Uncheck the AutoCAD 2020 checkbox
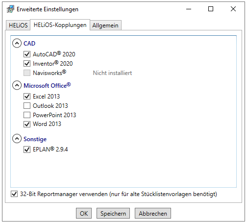Image resolution: width=247 pixels, height=223 pixels. tap(27, 54)
